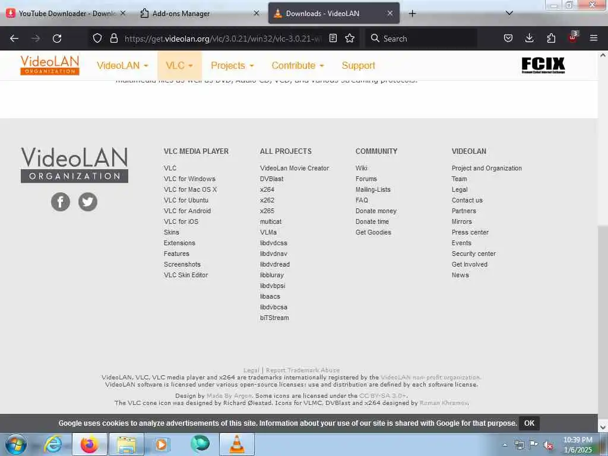Visit VideoLAN's Facebook page icon

pos(61,202)
